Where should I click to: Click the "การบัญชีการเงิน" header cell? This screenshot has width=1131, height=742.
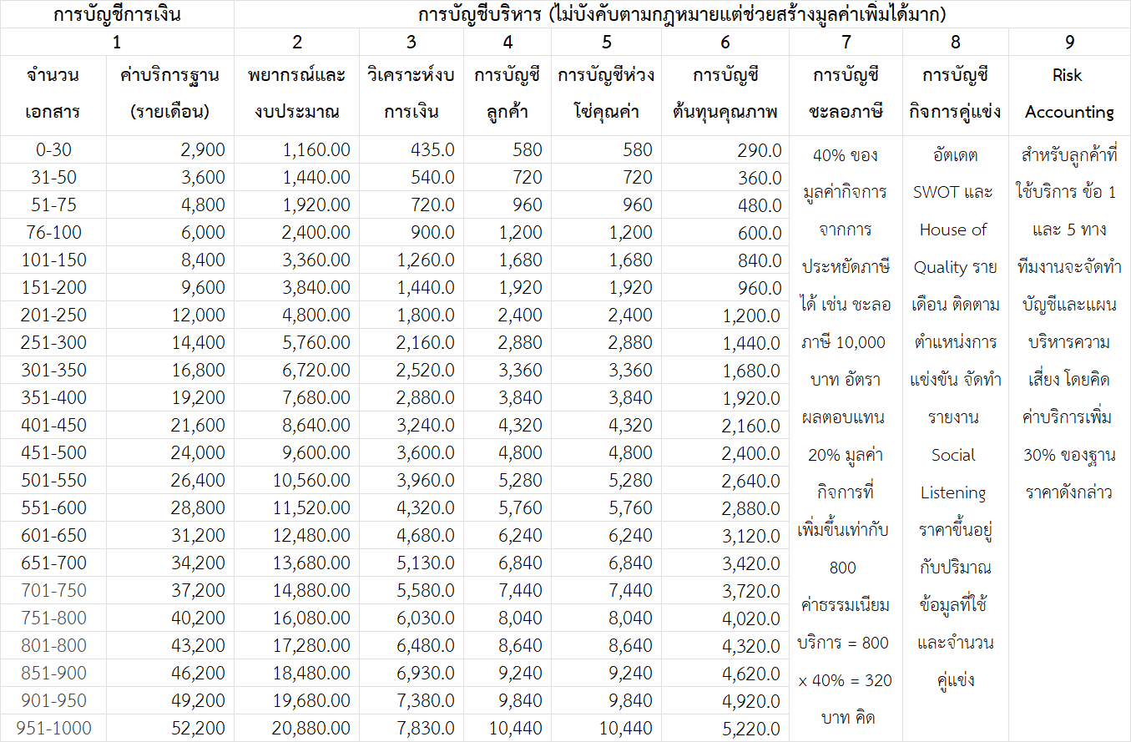click(117, 14)
